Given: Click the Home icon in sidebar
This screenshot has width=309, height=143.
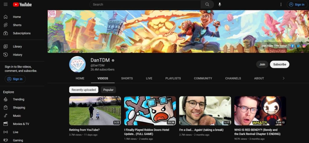Looking at the screenshot, I should (x=5, y=17).
